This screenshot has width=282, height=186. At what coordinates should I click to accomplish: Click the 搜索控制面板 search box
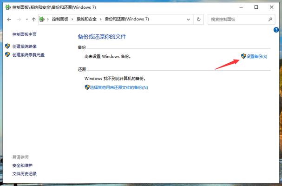tap(237, 20)
